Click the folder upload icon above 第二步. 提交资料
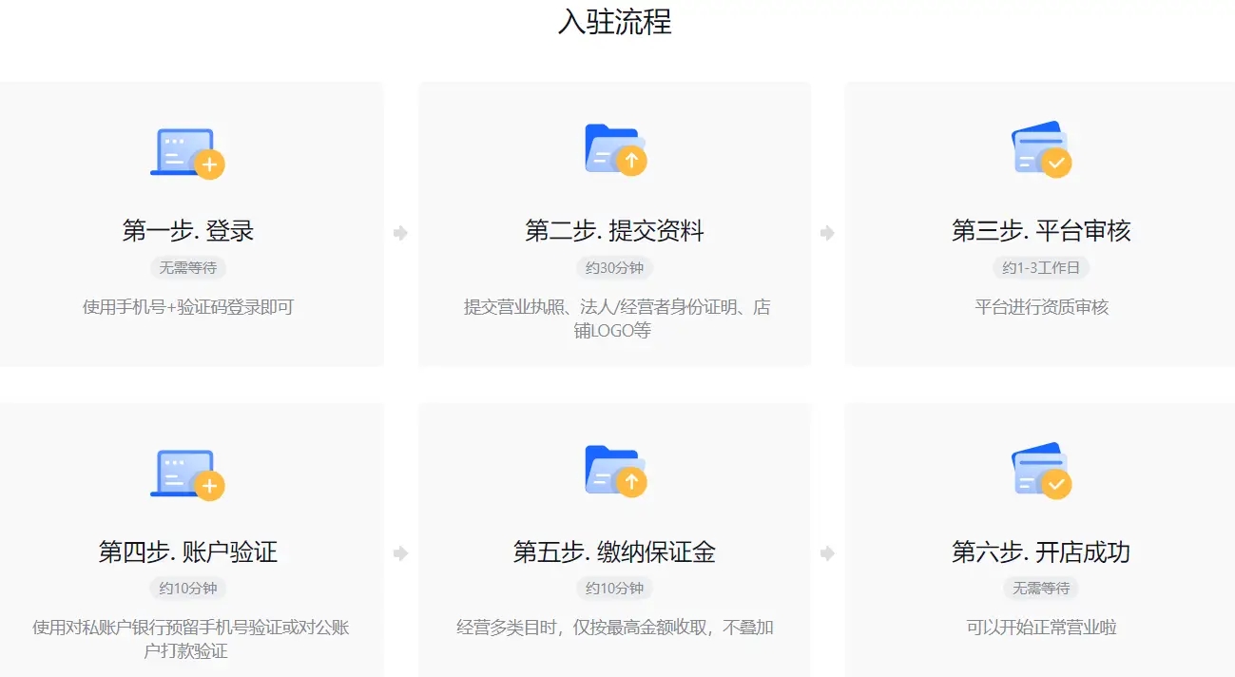The height and width of the screenshot is (677, 1235). [615, 149]
